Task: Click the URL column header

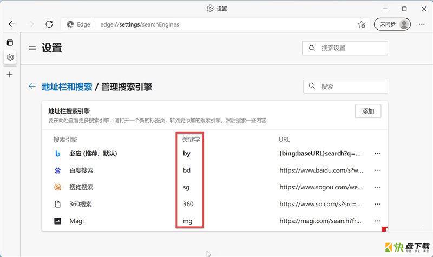Action: [x=285, y=140]
